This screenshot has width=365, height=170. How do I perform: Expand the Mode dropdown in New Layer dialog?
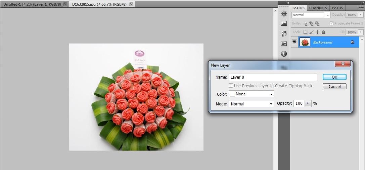tap(252, 104)
